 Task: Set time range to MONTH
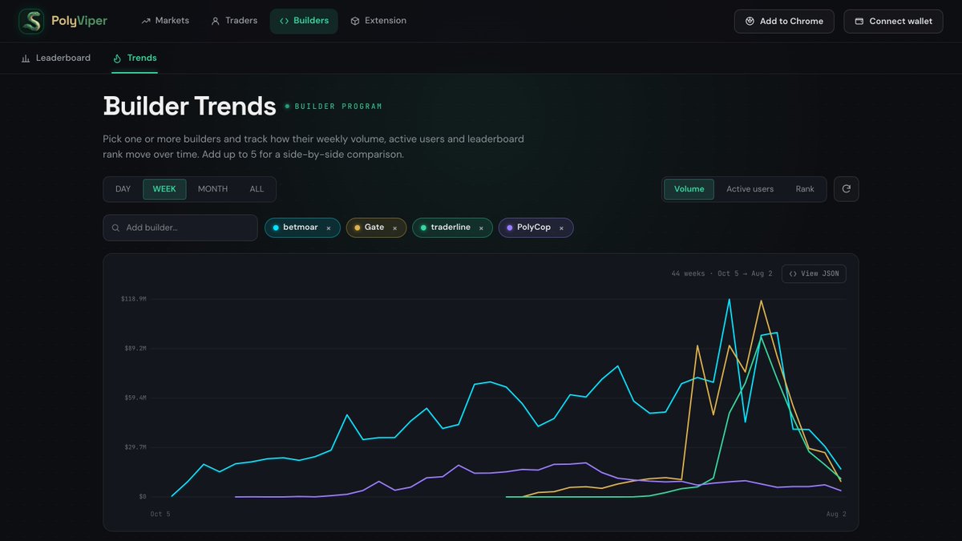tap(212, 189)
